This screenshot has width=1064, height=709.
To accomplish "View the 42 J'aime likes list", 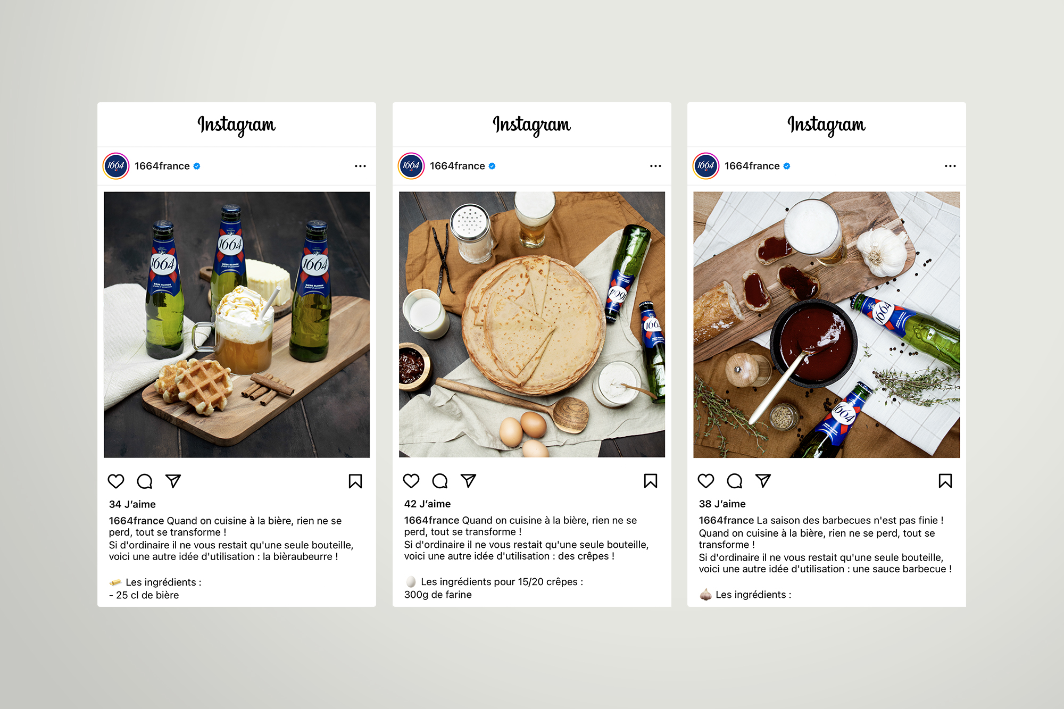I will click(x=427, y=504).
